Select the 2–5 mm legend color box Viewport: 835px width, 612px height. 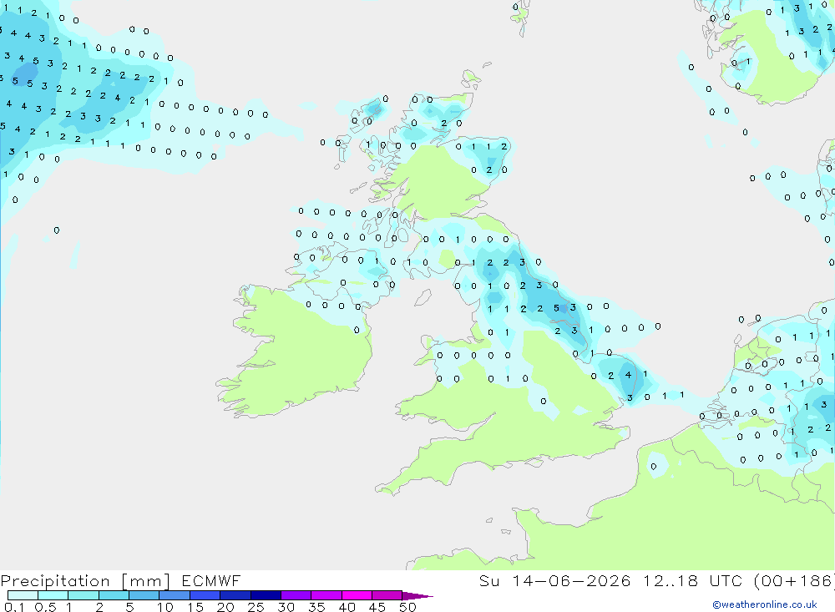tap(114, 595)
